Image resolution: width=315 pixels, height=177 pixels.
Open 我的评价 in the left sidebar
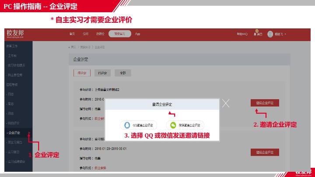[x=13, y=123]
